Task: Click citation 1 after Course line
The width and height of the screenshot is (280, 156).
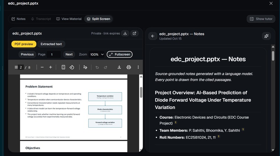Action: (175, 122)
